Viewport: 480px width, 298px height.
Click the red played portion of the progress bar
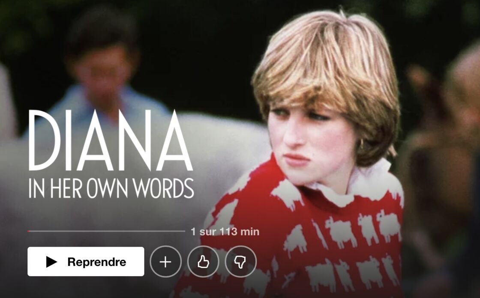[x=28, y=231]
